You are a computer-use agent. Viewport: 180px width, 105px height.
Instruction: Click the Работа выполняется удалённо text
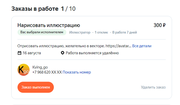coord(92,53)
